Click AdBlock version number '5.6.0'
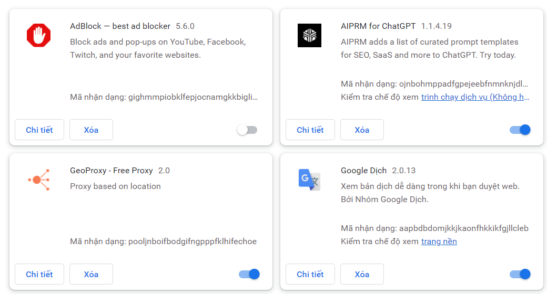Image resolution: width=547 pixels, height=294 pixels. tap(185, 26)
